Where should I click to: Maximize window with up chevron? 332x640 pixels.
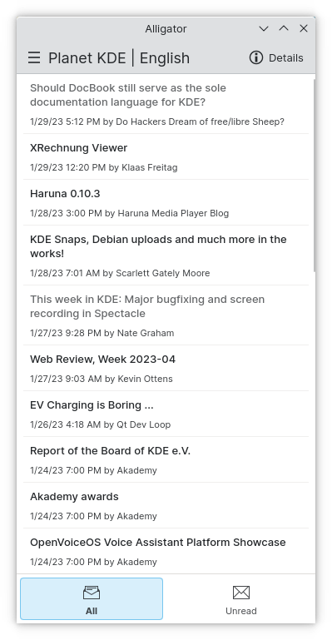[x=284, y=28]
